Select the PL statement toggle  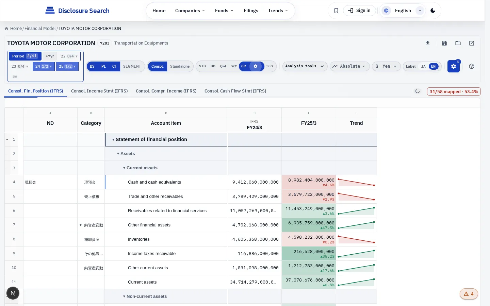point(103,66)
